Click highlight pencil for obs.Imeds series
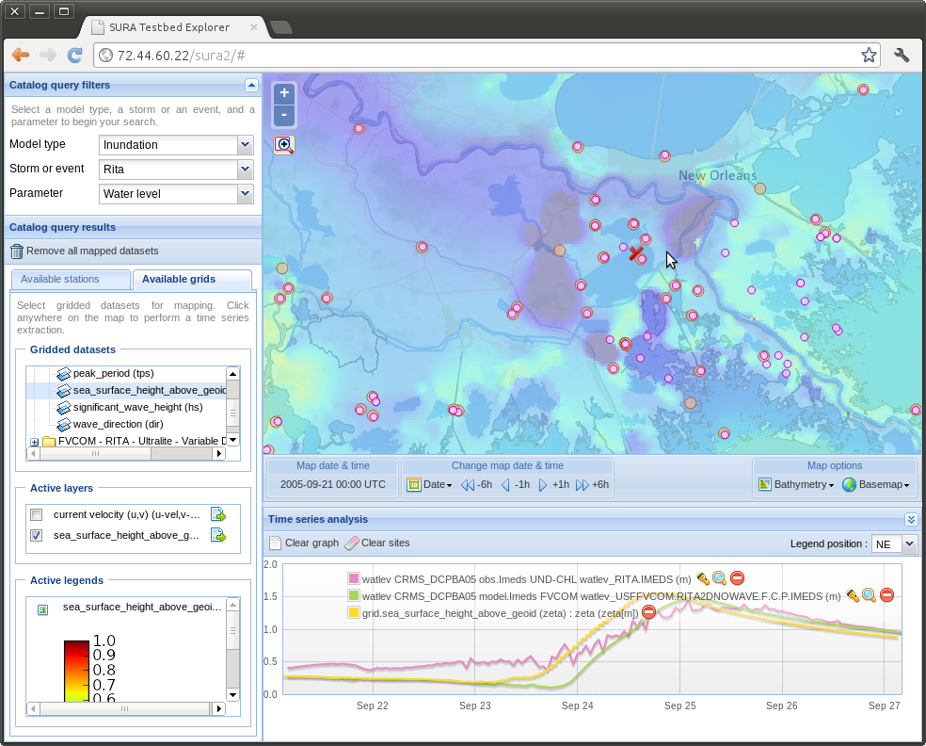The width and height of the screenshot is (926, 746). (702, 578)
